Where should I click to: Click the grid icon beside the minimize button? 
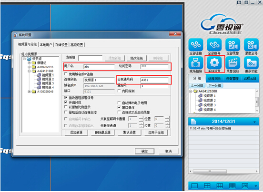[246, 2]
